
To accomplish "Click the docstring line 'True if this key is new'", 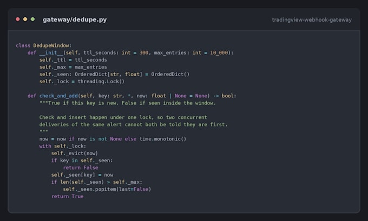I will (127, 103).
